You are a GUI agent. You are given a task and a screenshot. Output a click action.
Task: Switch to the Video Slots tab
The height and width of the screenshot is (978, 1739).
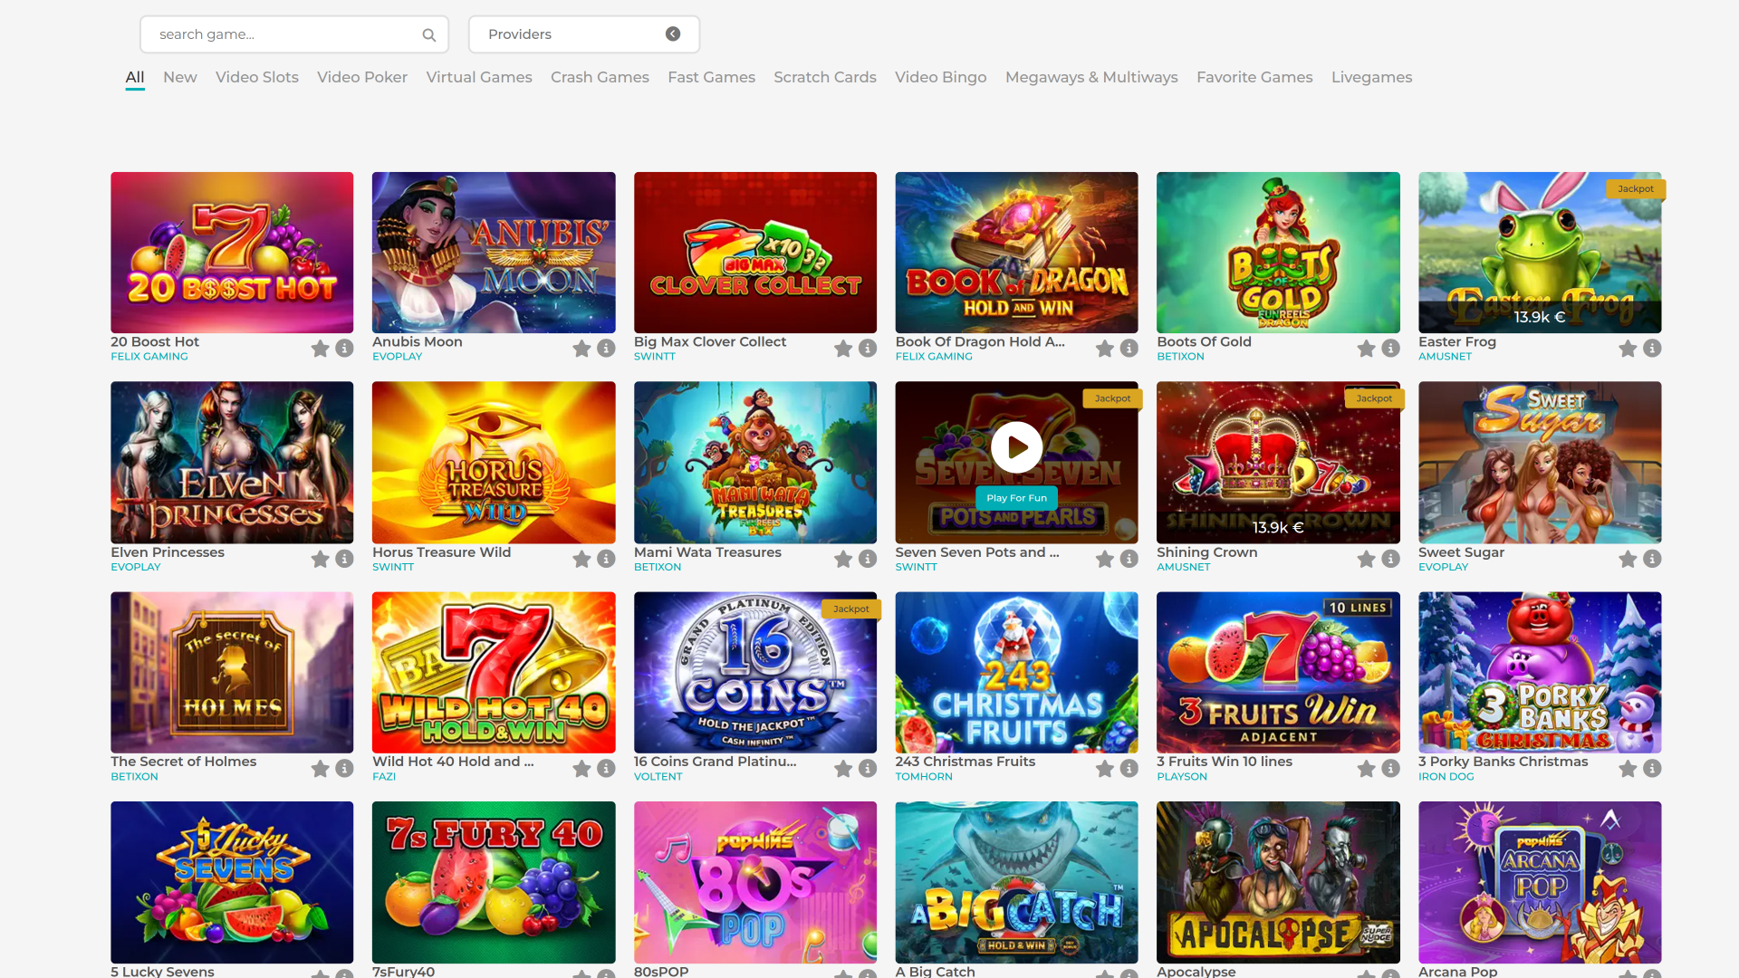click(x=256, y=78)
